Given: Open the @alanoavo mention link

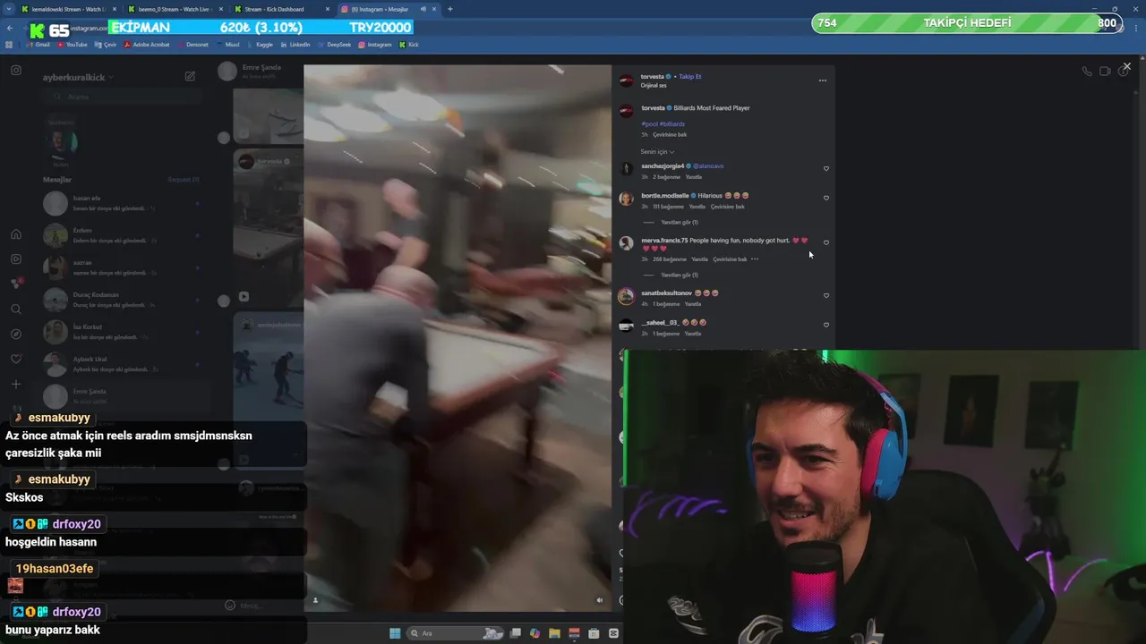Looking at the screenshot, I should click(708, 166).
